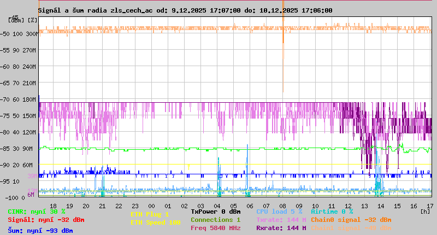Select the blue Šum -93 dBm legend entry
Screen dimensions: 437x235
point(40,230)
